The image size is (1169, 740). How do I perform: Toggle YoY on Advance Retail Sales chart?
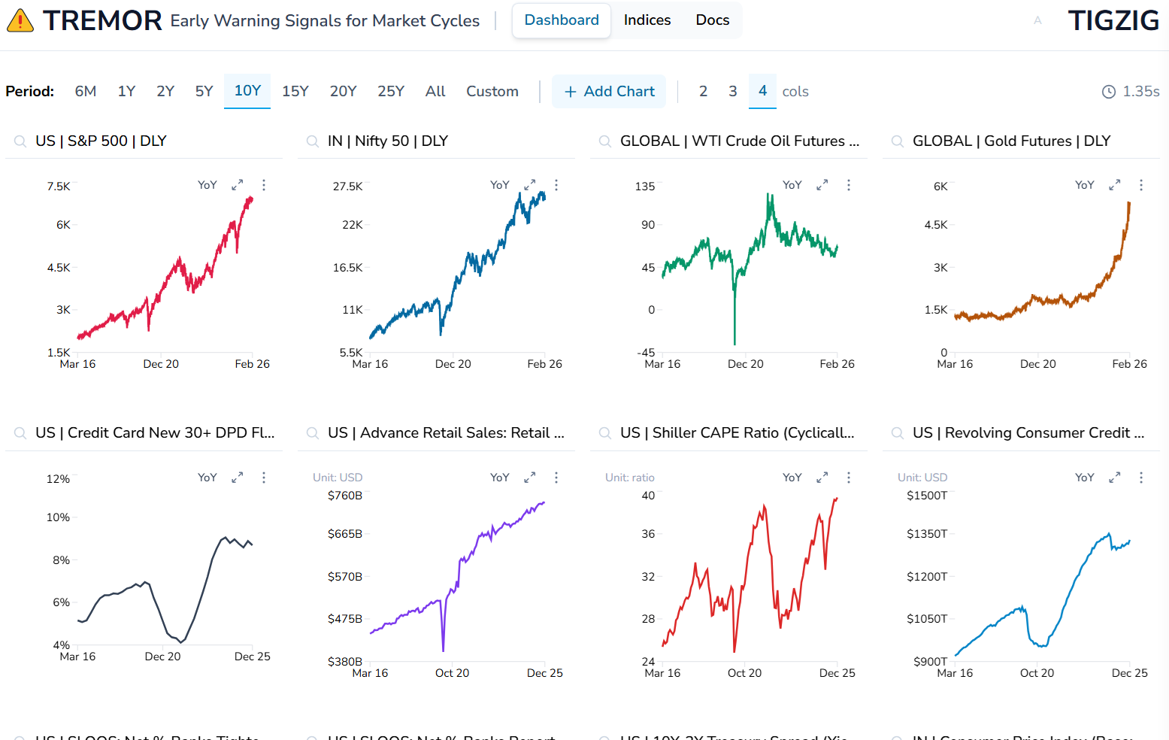click(x=500, y=478)
